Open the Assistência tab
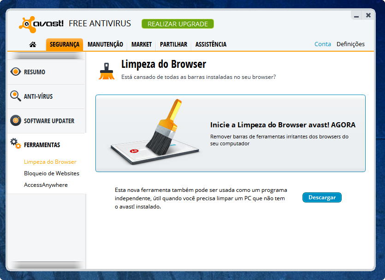The image size is (385, 280). coord(211,44)
